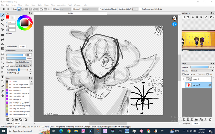Enable the Shape checkbox
This screenshot has width=215, height=134.
pos(53,9)
